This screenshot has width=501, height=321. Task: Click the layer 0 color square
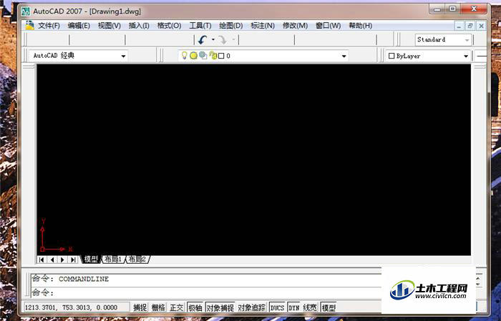tap(221, 56)
